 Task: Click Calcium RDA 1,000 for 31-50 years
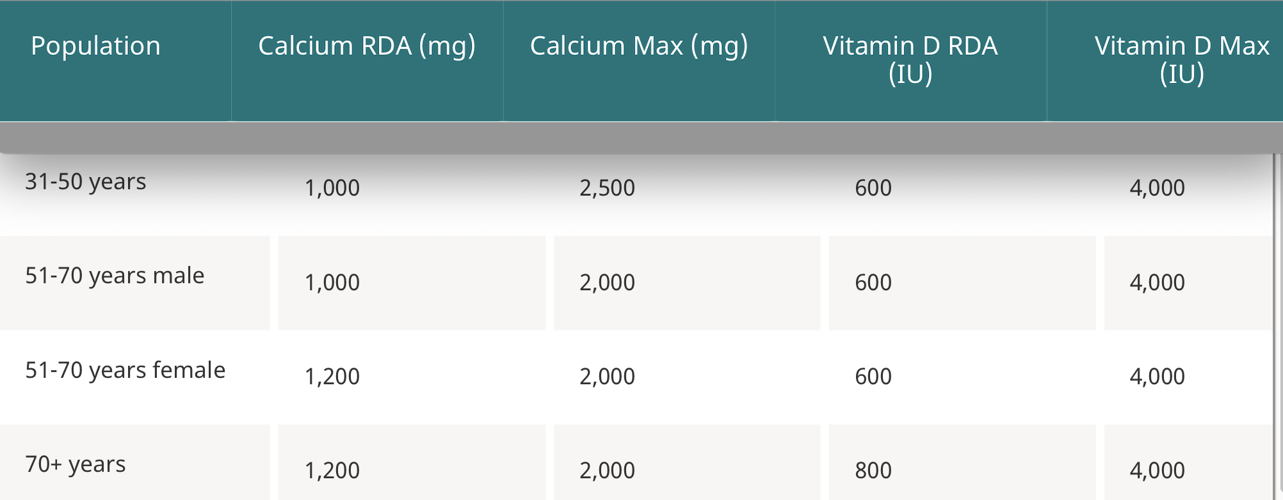(332, 188)
